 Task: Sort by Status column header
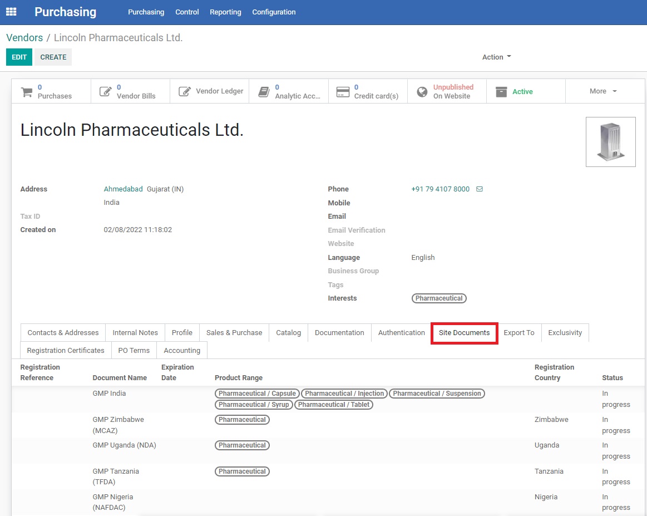pos(613,378)
